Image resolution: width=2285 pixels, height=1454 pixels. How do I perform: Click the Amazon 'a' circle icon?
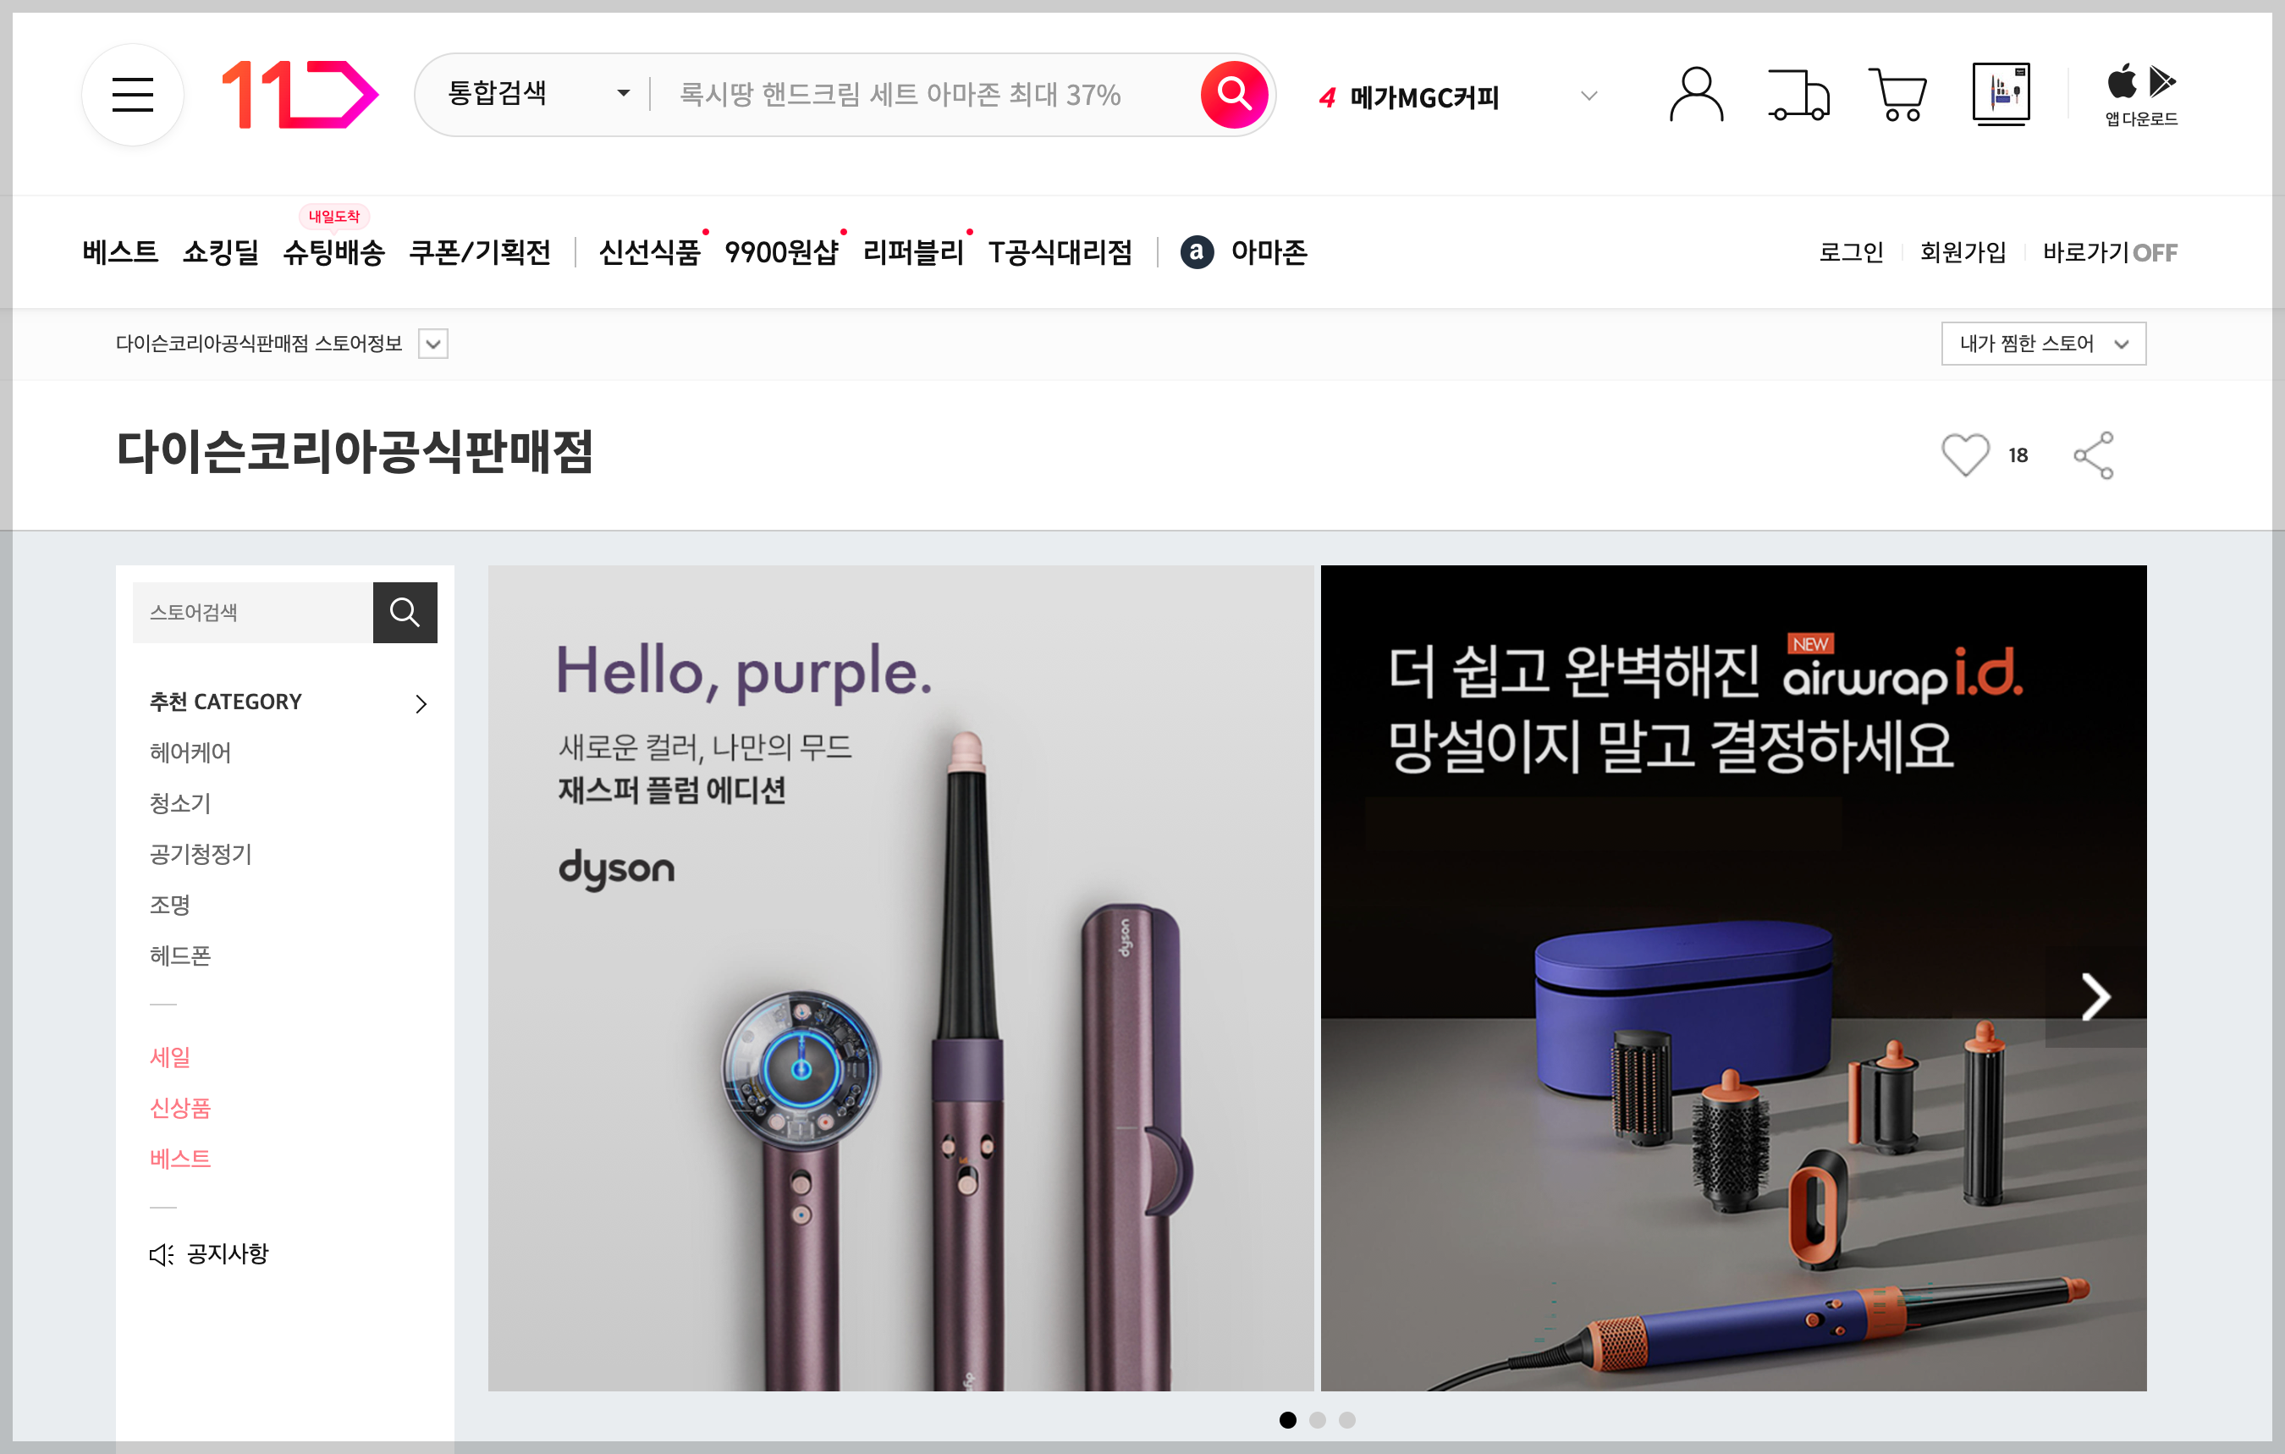coord(1197,251)
